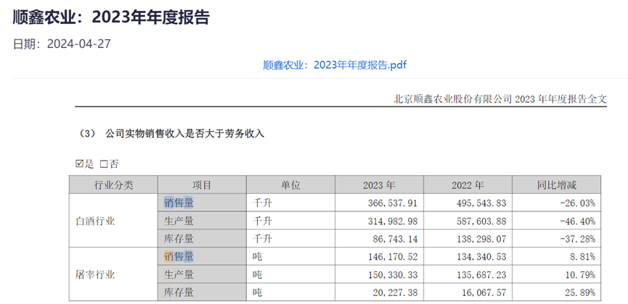Click the value 134,340.53
Screen dimensions: 628x304
[x=481, y=257]
